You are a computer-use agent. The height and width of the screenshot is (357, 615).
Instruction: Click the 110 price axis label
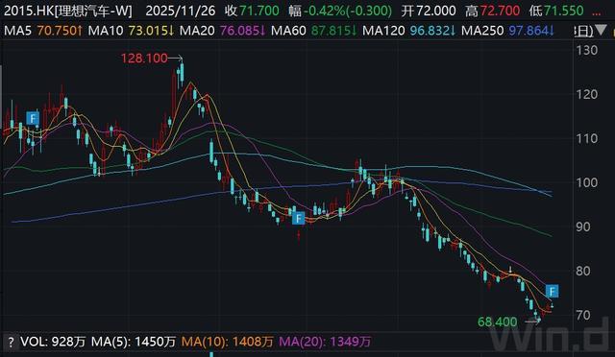click(587, 138)
